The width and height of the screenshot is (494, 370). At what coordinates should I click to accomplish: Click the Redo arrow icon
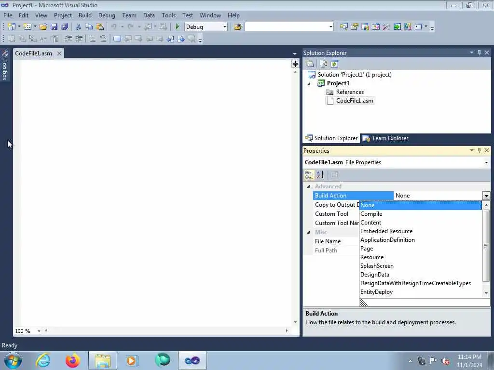[131, 27]
